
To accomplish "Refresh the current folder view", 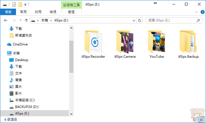I will click(139, 20).
